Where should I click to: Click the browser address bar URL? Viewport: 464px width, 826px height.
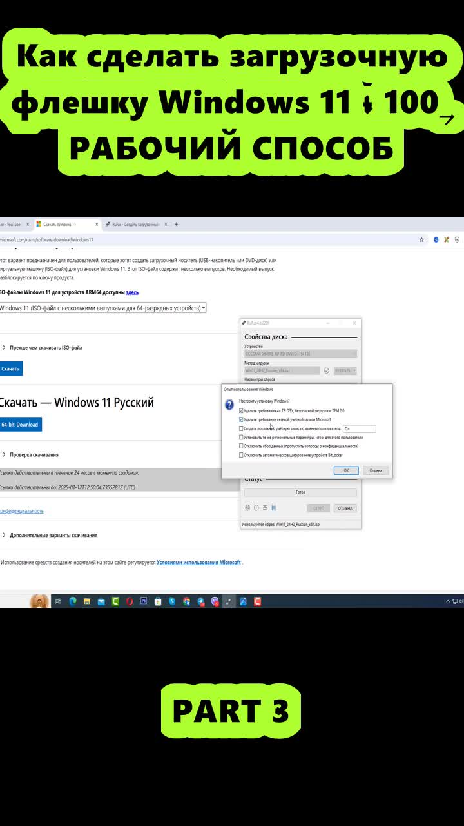[47, 239]
